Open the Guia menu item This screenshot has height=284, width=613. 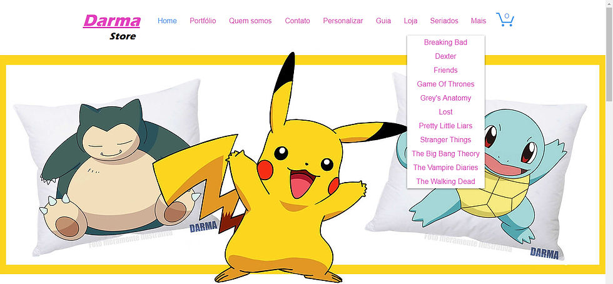tap(383, 21)
